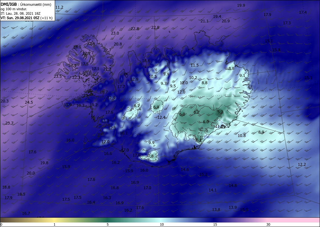Click the legend tick label "10"
This screenshot has width=320, height=227.
click(x=162, y=224)
